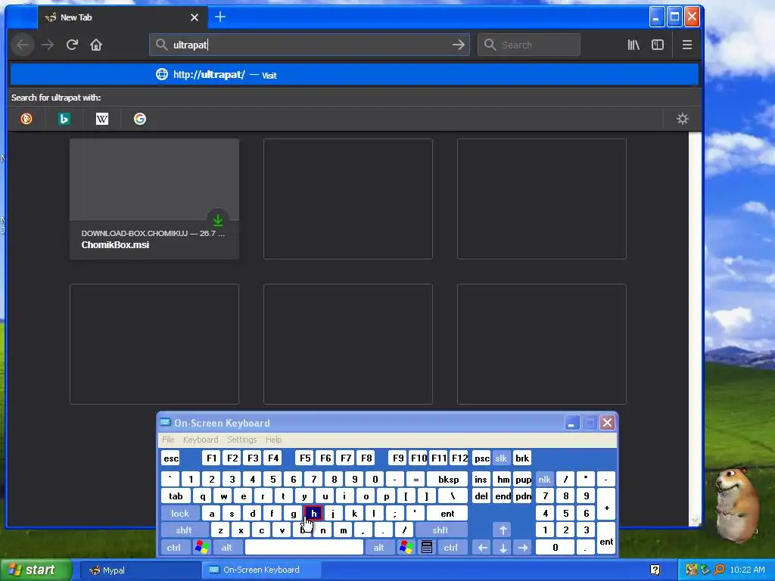Search with Wikipedia icon
775x581 pixels.
[x=102, y=119]
